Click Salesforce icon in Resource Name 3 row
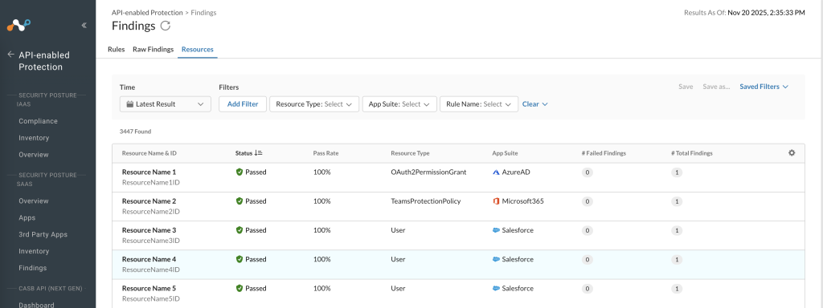The image size is (823, 308). click(x=496, y=230)
